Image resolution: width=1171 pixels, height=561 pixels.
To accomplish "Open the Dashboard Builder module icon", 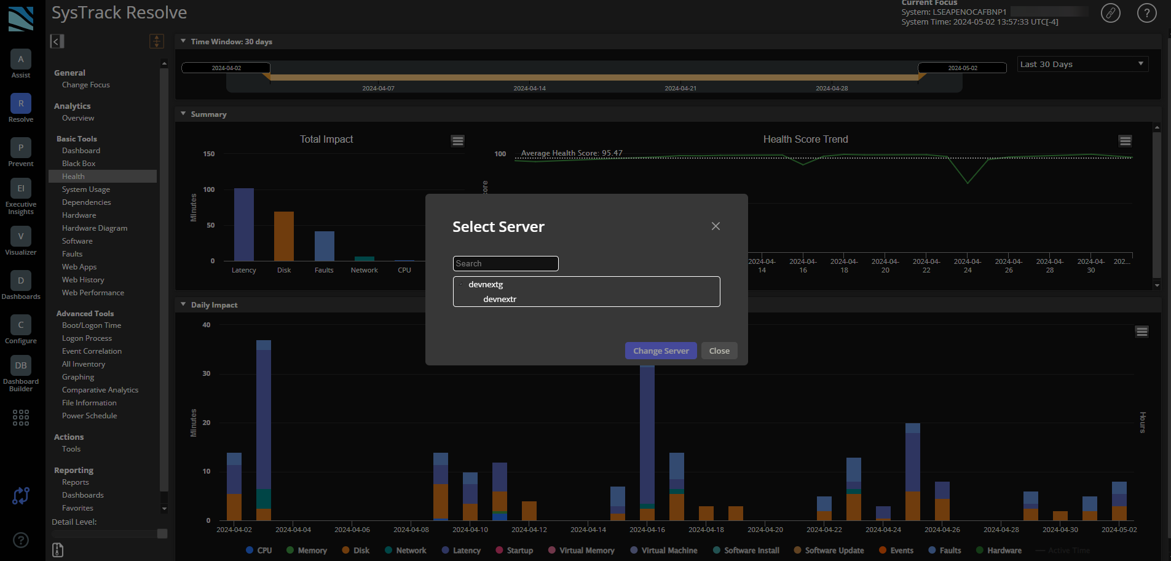I will (21, 365).
